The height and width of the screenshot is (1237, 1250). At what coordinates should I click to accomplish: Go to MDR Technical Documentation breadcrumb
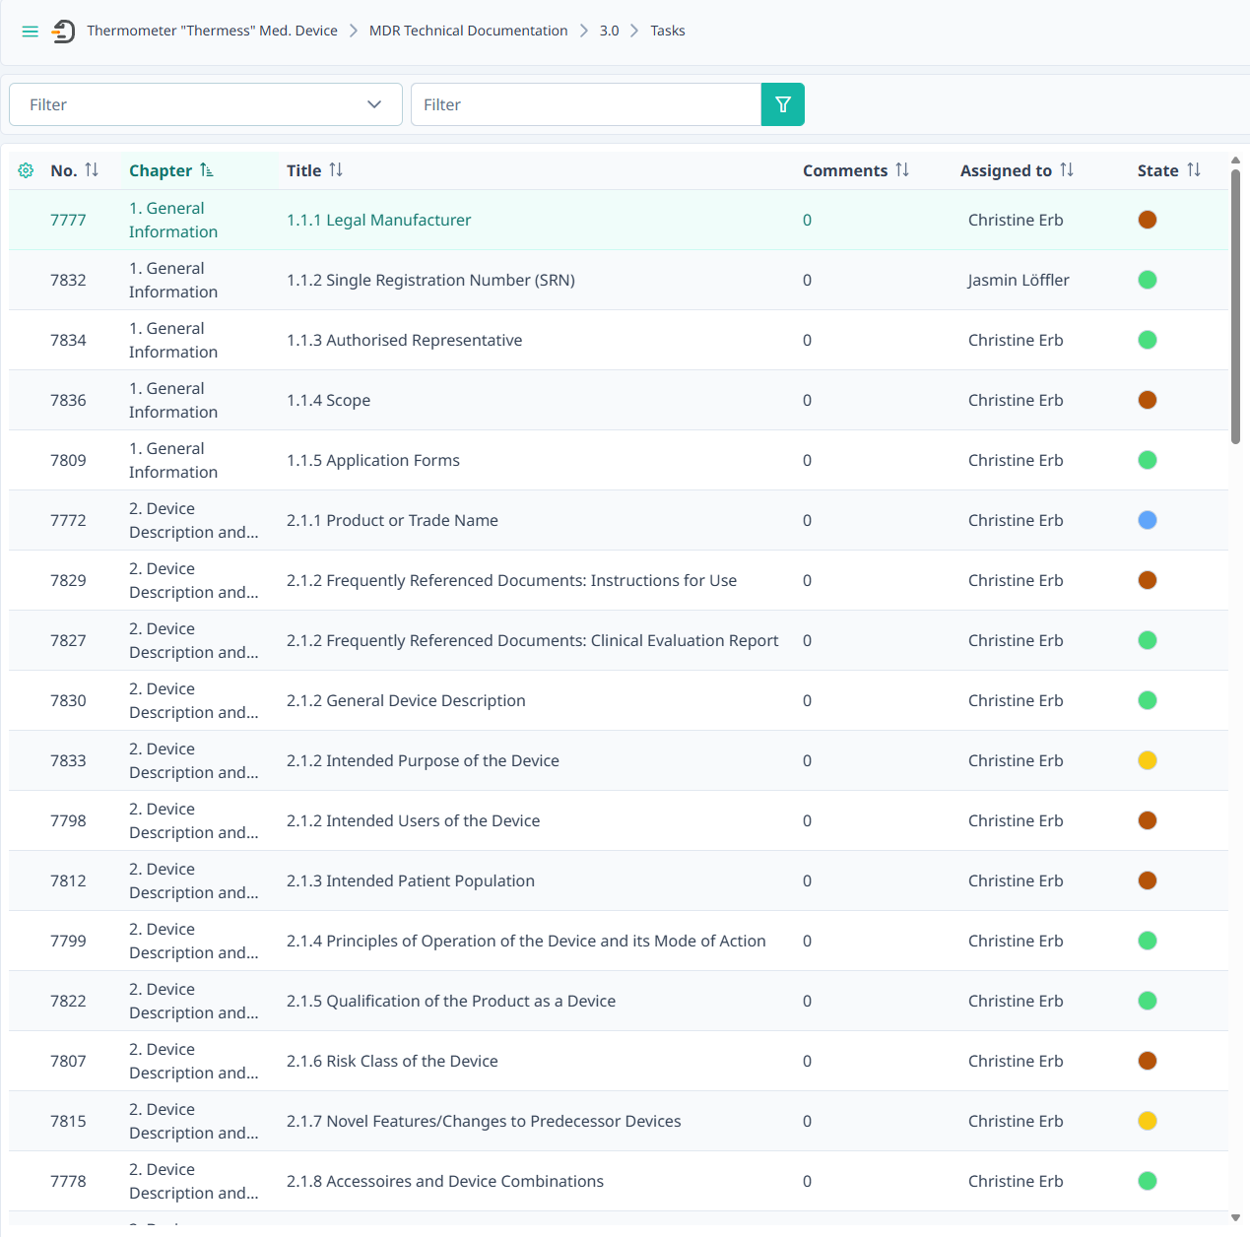coord(468,31)
